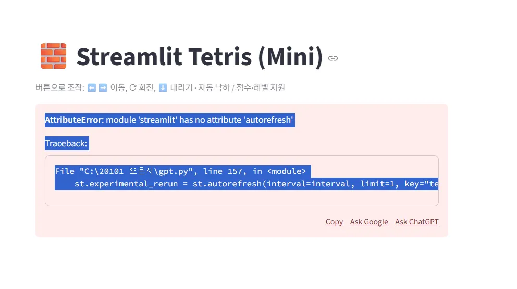Open the Ask Google link
Viewport: 517px width, 289px height.
369,222
